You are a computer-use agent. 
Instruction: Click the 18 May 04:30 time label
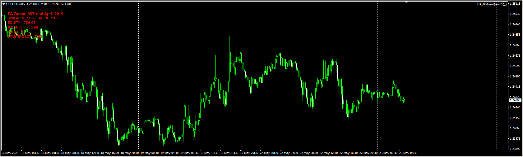click(50, 153)
